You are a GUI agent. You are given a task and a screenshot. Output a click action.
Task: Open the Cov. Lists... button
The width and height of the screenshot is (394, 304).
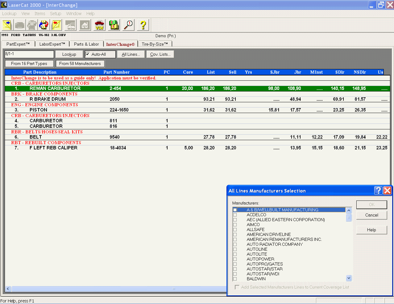[x=160, y=54]
